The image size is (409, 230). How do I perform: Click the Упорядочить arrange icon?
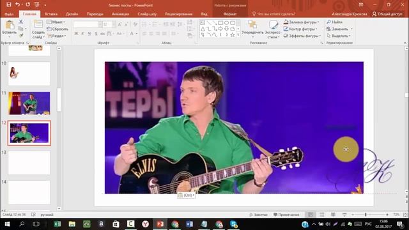[252, 25]
